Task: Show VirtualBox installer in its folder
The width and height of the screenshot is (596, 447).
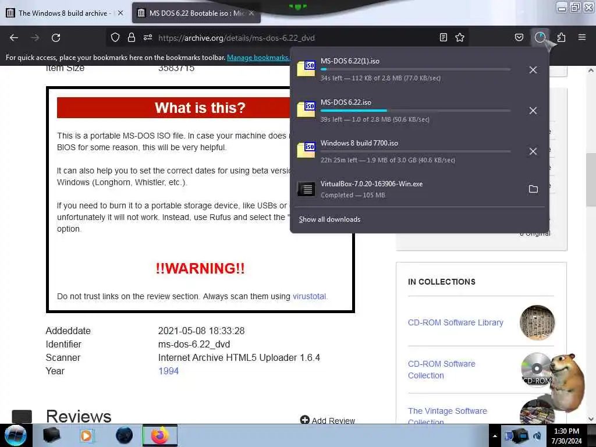Action: pos(533,189)
